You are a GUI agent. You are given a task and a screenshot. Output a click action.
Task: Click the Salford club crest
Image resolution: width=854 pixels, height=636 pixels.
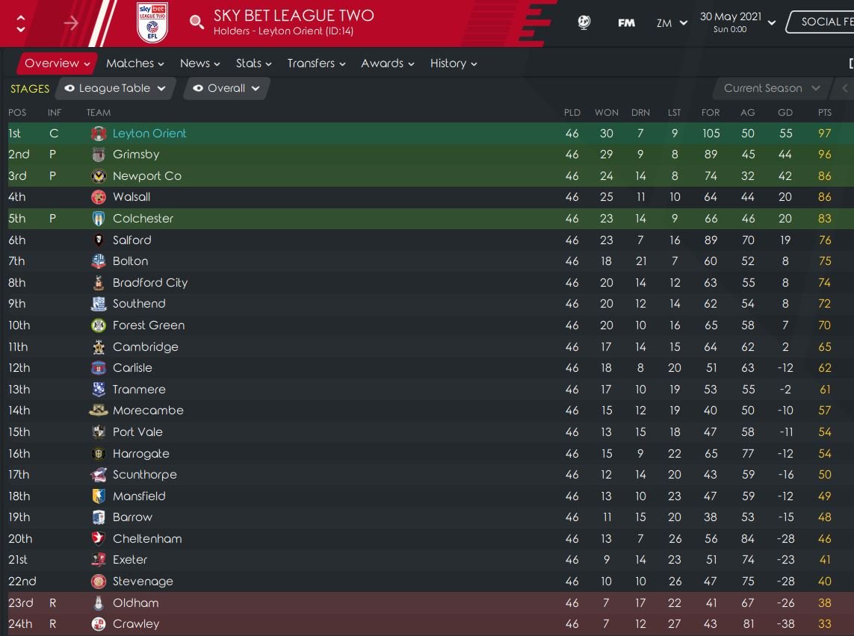click(x=99, y=240)
